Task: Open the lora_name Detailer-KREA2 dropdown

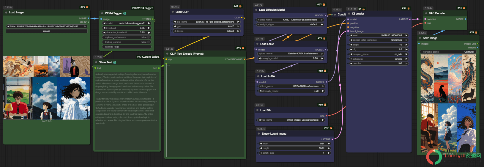Action: pyautogui.click(x=291, y=54)
